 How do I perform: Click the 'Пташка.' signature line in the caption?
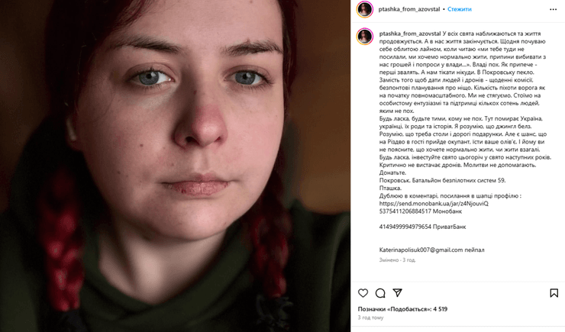pyautogui.click(x=390, y=188)
